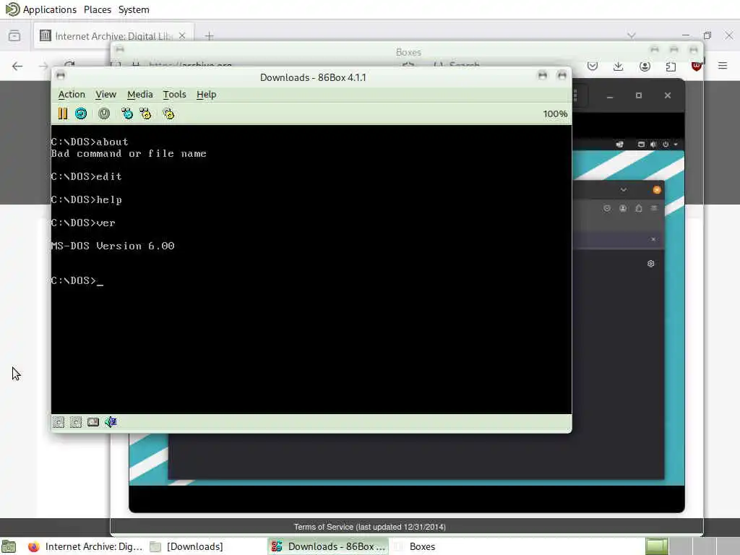Click the second floppy drive status icon
The height and width of the screenshot is (555, 740).
tap(76, 422)
